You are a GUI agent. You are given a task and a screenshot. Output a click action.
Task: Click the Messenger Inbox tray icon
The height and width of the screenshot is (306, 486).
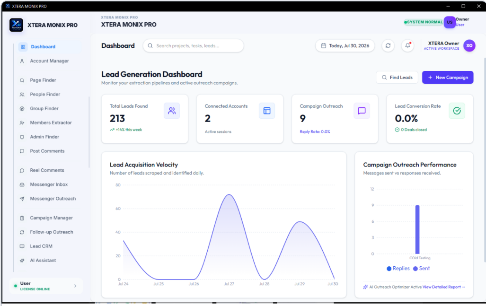22,184
